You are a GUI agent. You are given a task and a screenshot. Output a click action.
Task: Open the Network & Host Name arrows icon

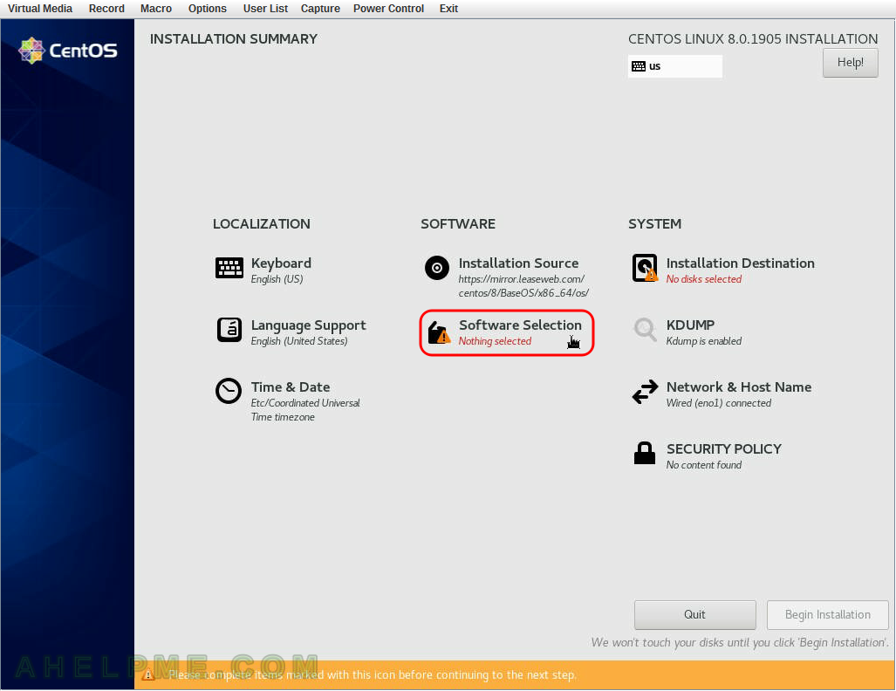click(645, 392)
